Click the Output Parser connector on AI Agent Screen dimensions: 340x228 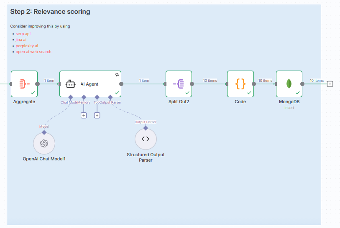tap(110, 97)
